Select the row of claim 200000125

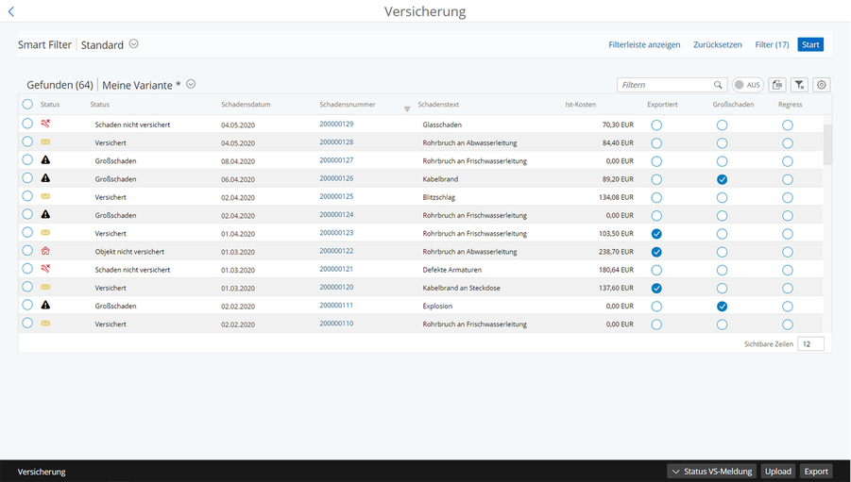click(27, 196)
